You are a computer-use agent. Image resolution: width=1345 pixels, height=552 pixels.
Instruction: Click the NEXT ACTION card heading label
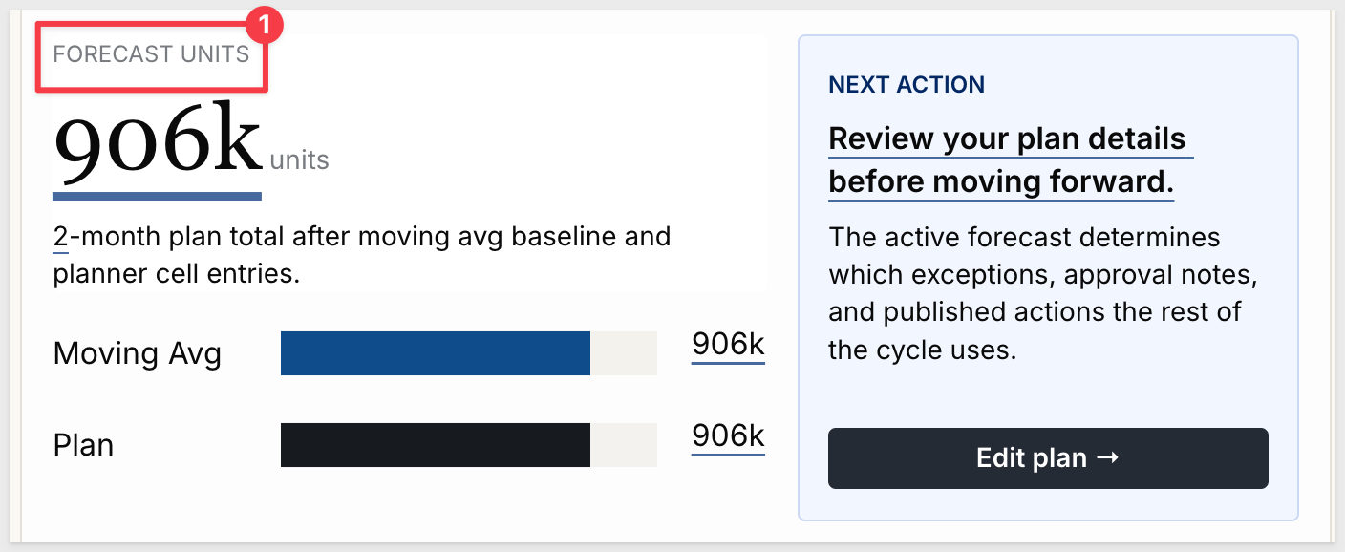click(907, 84)
